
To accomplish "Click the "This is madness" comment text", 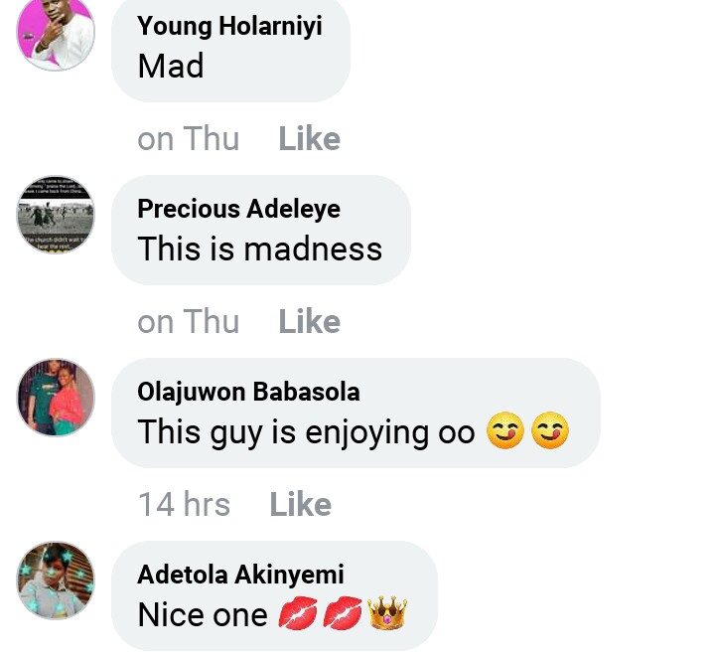I will (259, 248).
